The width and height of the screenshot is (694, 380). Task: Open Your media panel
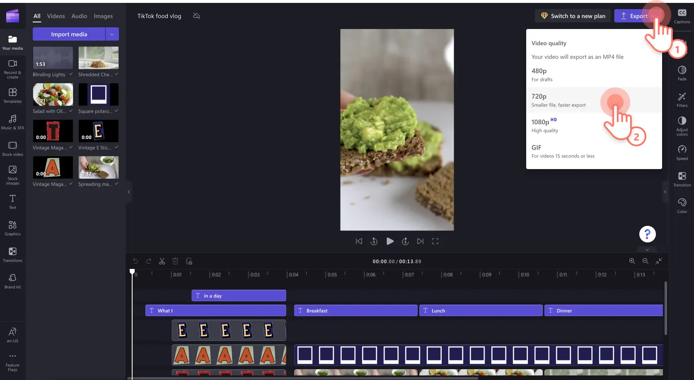click(12, 42)
